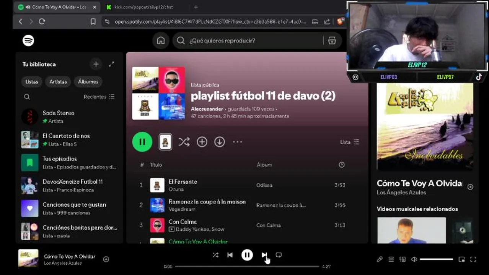Screen dimensions: 489x275
Task: Enter full screen mode
Action: point(473,259)
